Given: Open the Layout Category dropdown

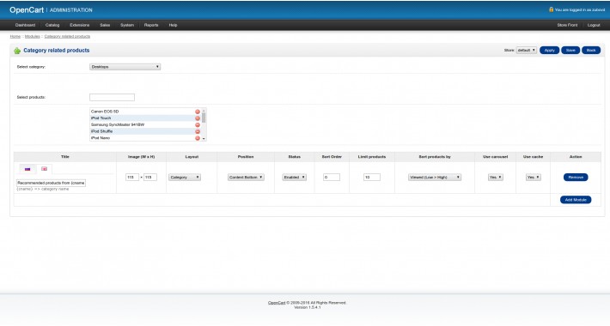Looking at the screenshot, I should point(185,178).
